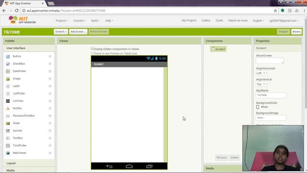This screenshot has width=307, height=173.
Task: Pick the WebViewer globe icon
Action: (8, 153)
